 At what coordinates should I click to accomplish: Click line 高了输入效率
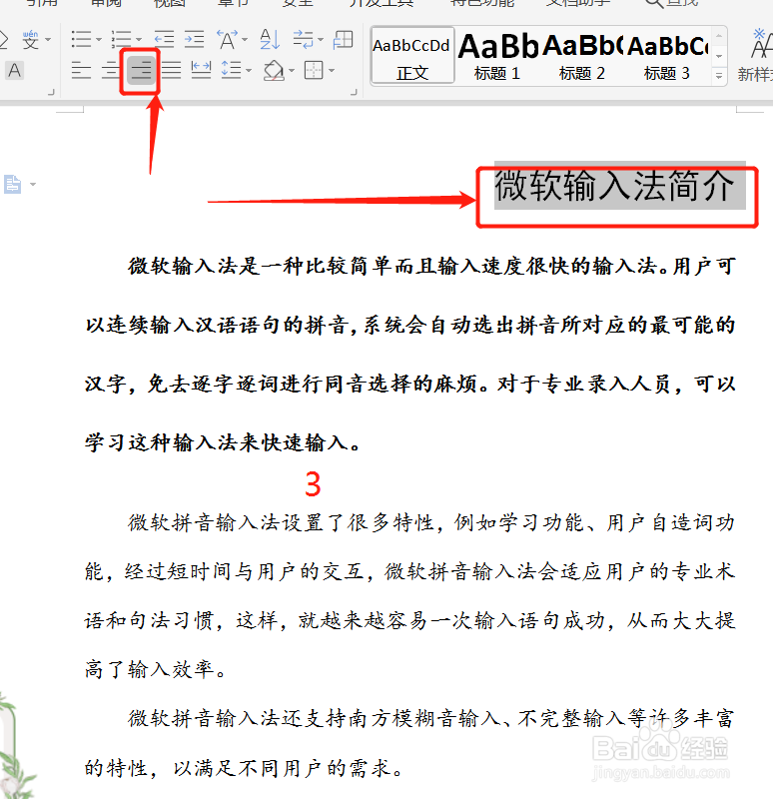[156, 669]
